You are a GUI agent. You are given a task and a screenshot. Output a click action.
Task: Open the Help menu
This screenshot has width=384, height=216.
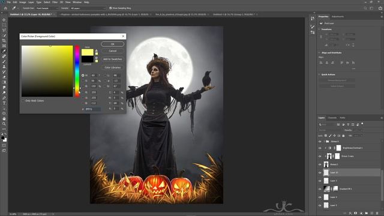[x=86, y=2]
